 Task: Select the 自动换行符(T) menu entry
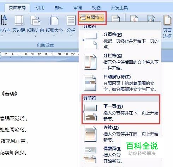click(x=120, y=83)
